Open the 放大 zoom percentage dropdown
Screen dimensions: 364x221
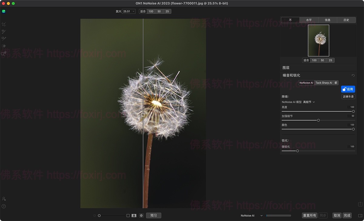pyautogui.click(x=129, y=12)
